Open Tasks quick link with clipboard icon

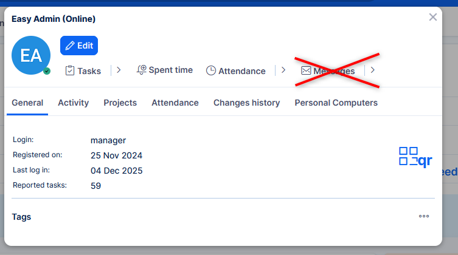(83, 70)
